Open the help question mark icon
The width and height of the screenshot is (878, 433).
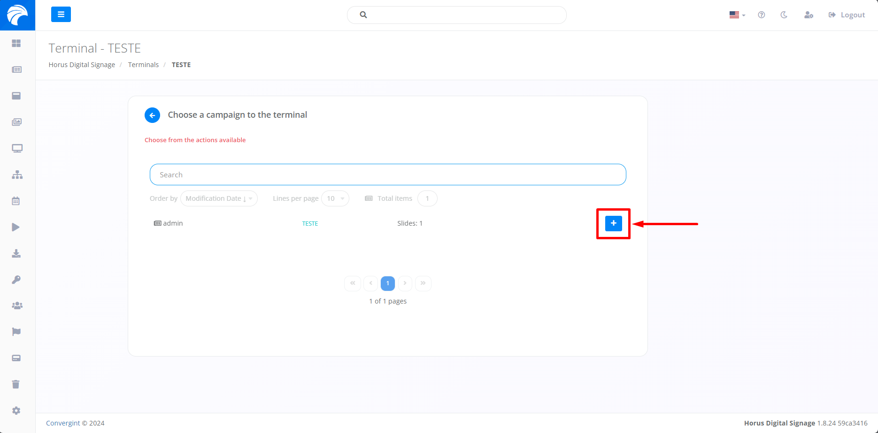coord(761,15)
